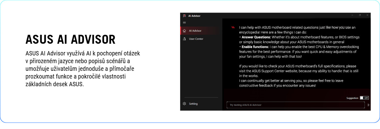This screenshot has height=129, width=380.
Task: Minimize the AI Advisor window
Action: (x=352, y=15)
